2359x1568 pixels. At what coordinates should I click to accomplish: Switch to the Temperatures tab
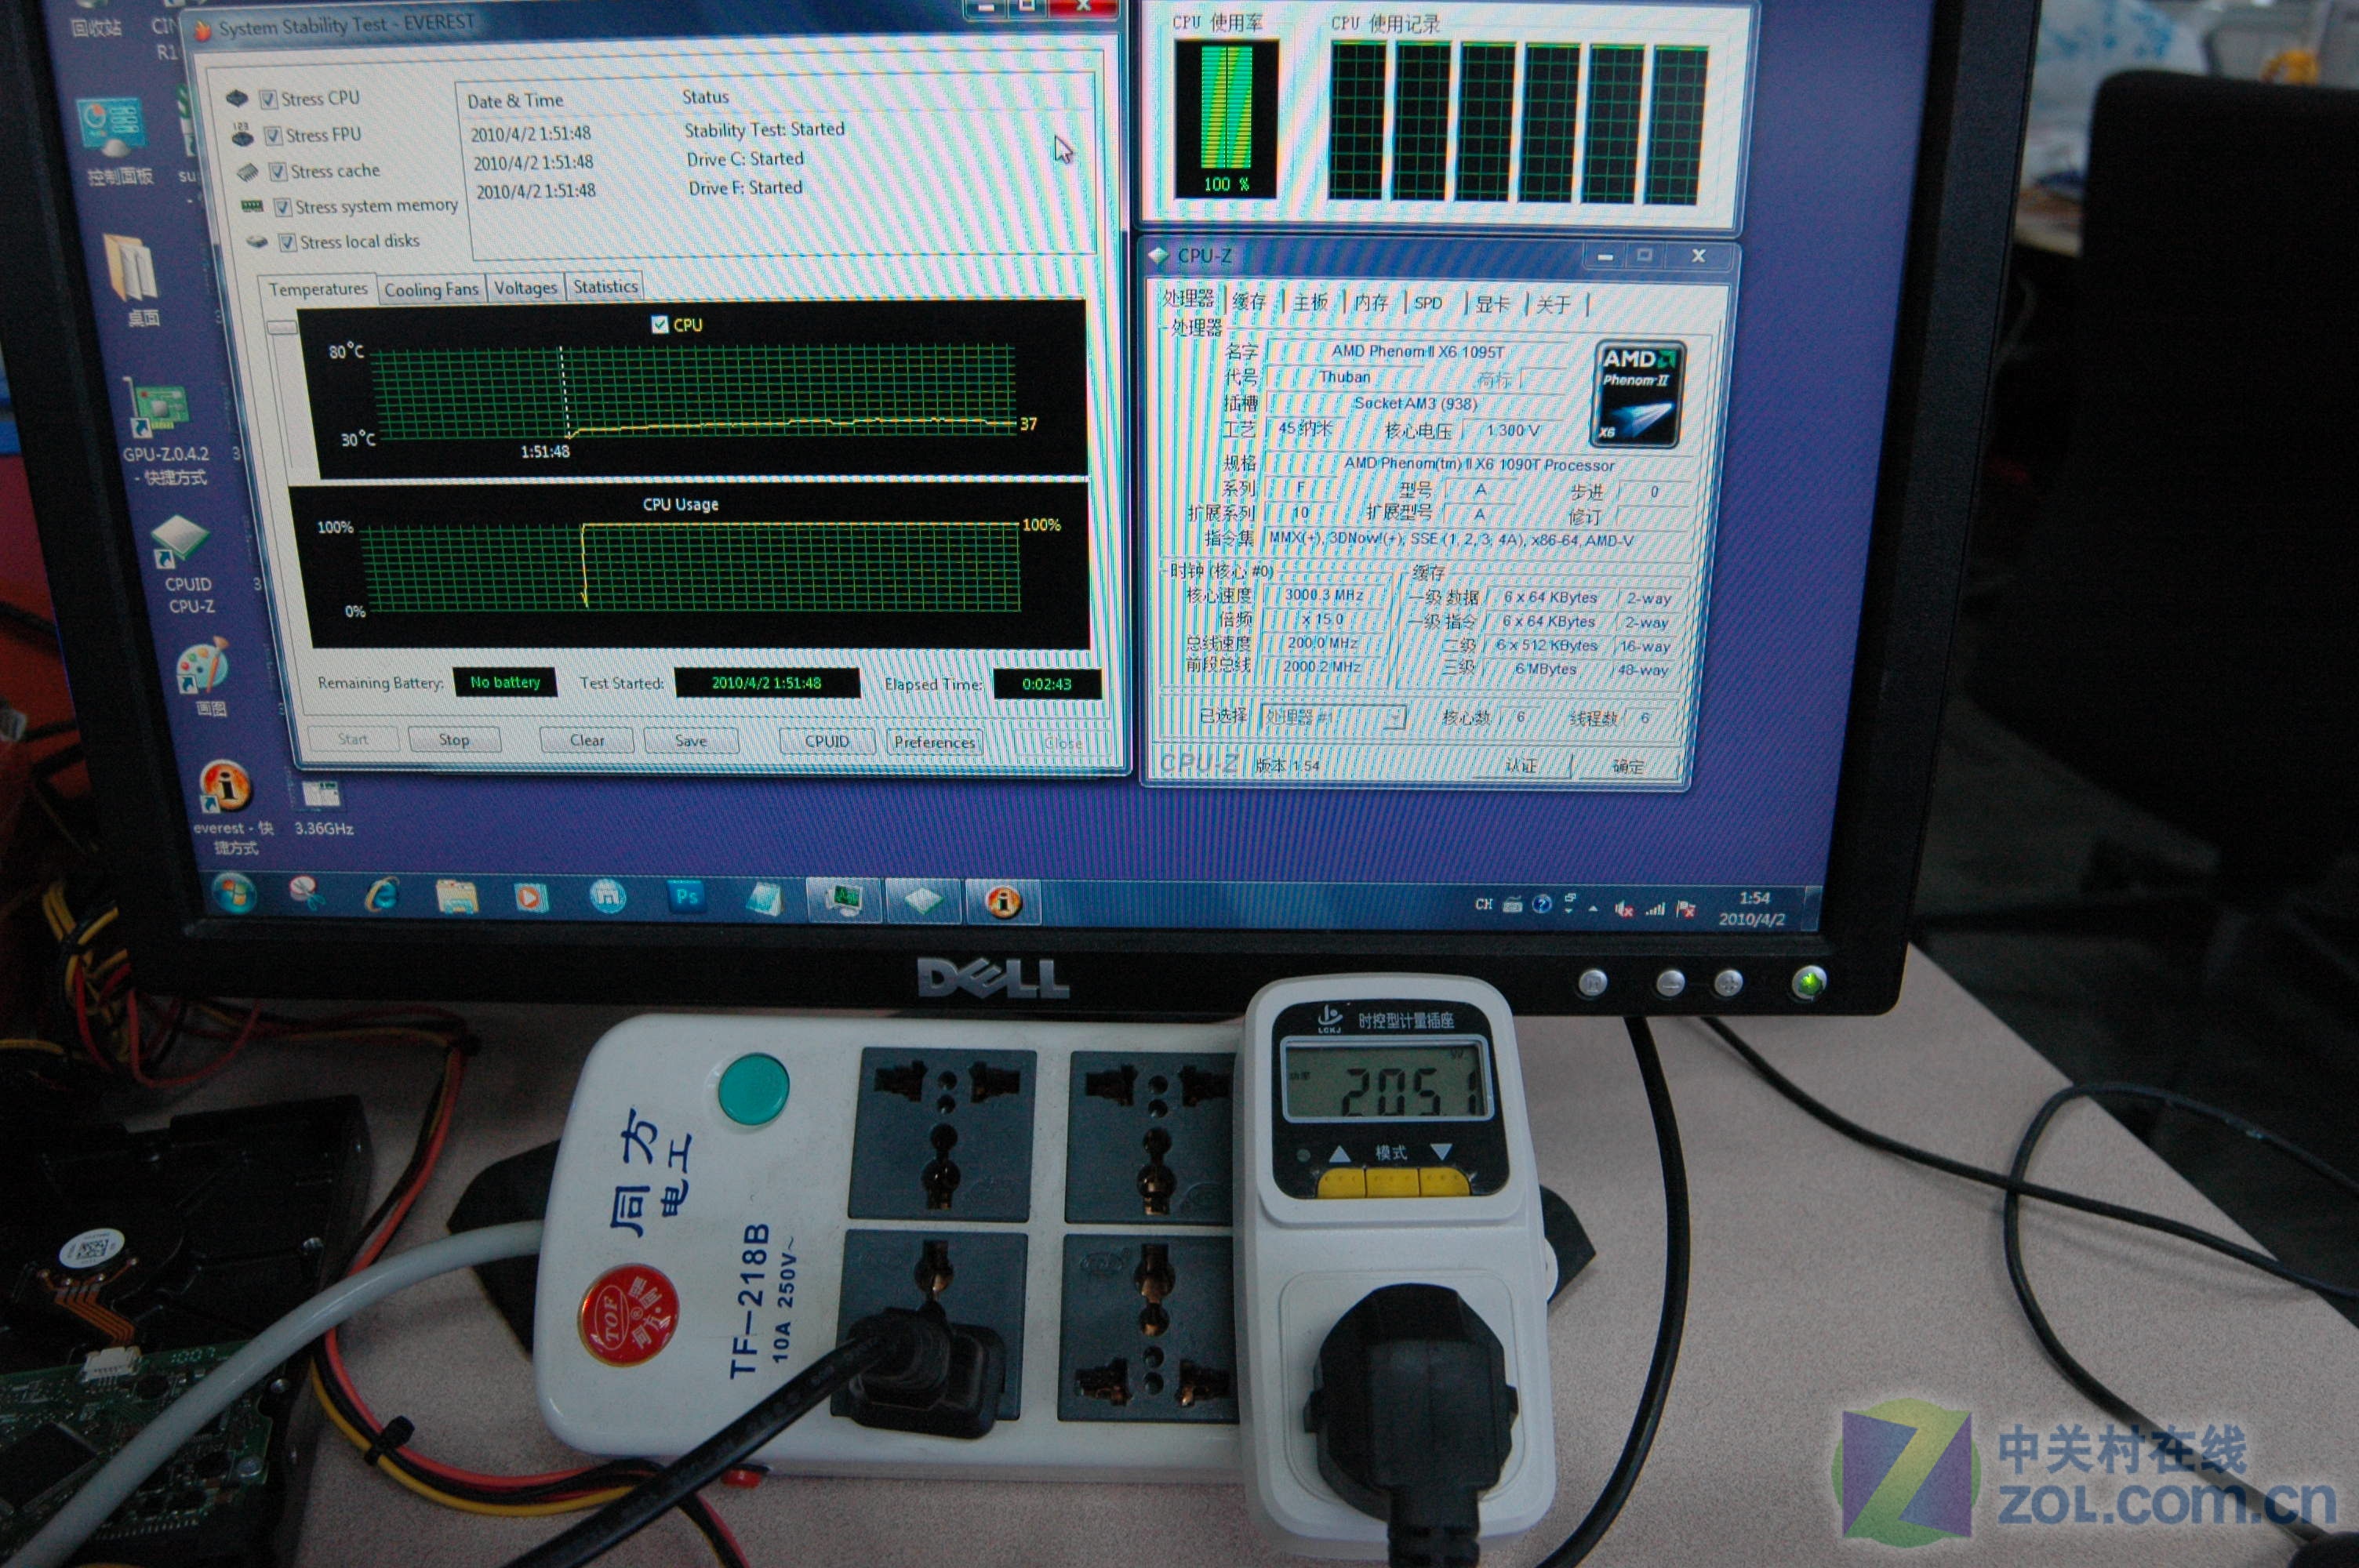(x=318, y=289)
